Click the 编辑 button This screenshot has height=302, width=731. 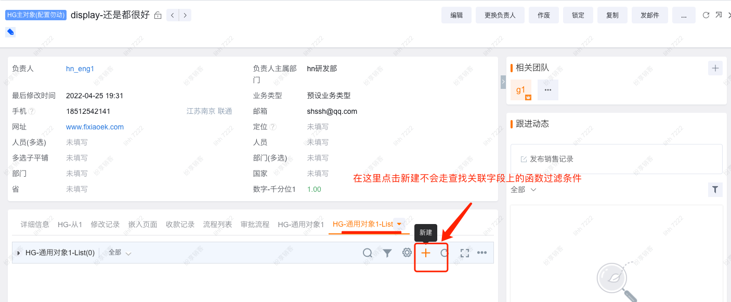456,15
